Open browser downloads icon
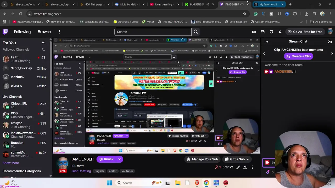This screenshot has height=188, width=335. pyautogui.click(x=306, y=14)
